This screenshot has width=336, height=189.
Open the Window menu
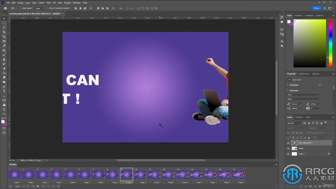tap(77, 3)
